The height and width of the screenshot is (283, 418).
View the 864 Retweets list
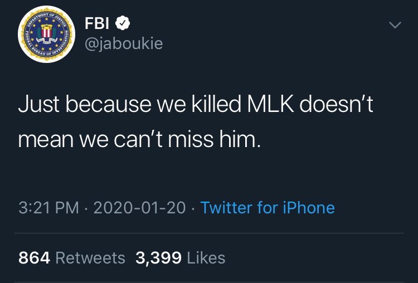click(72, 258)
